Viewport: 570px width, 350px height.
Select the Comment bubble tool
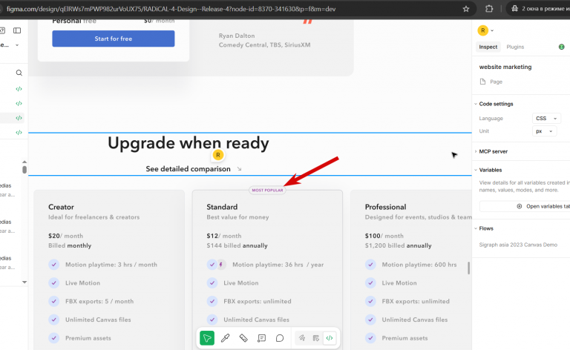(x=280, y=338)
